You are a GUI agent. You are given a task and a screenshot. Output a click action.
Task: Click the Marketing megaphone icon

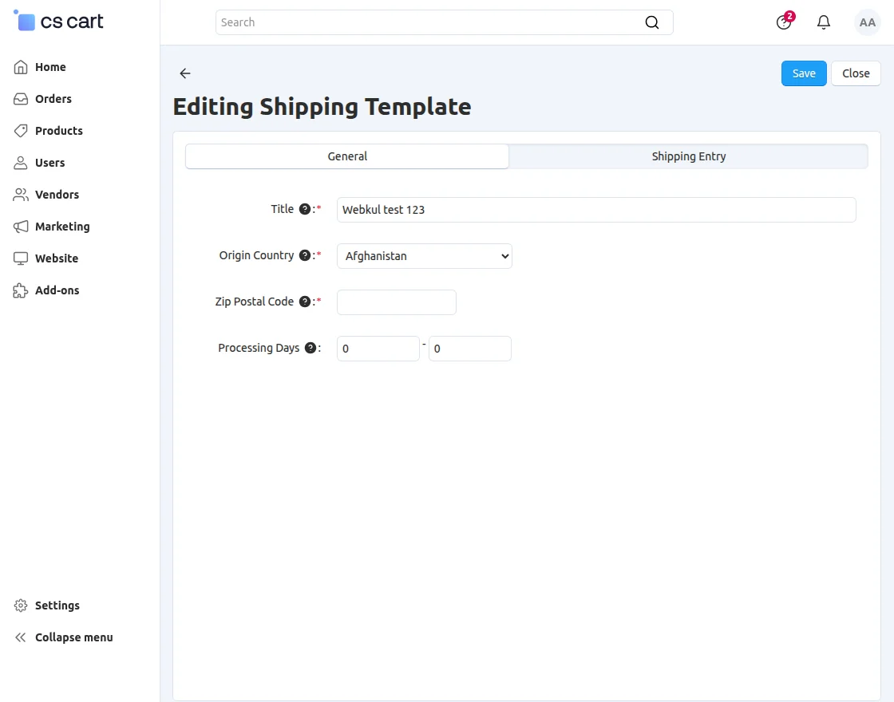click(21, 227)
